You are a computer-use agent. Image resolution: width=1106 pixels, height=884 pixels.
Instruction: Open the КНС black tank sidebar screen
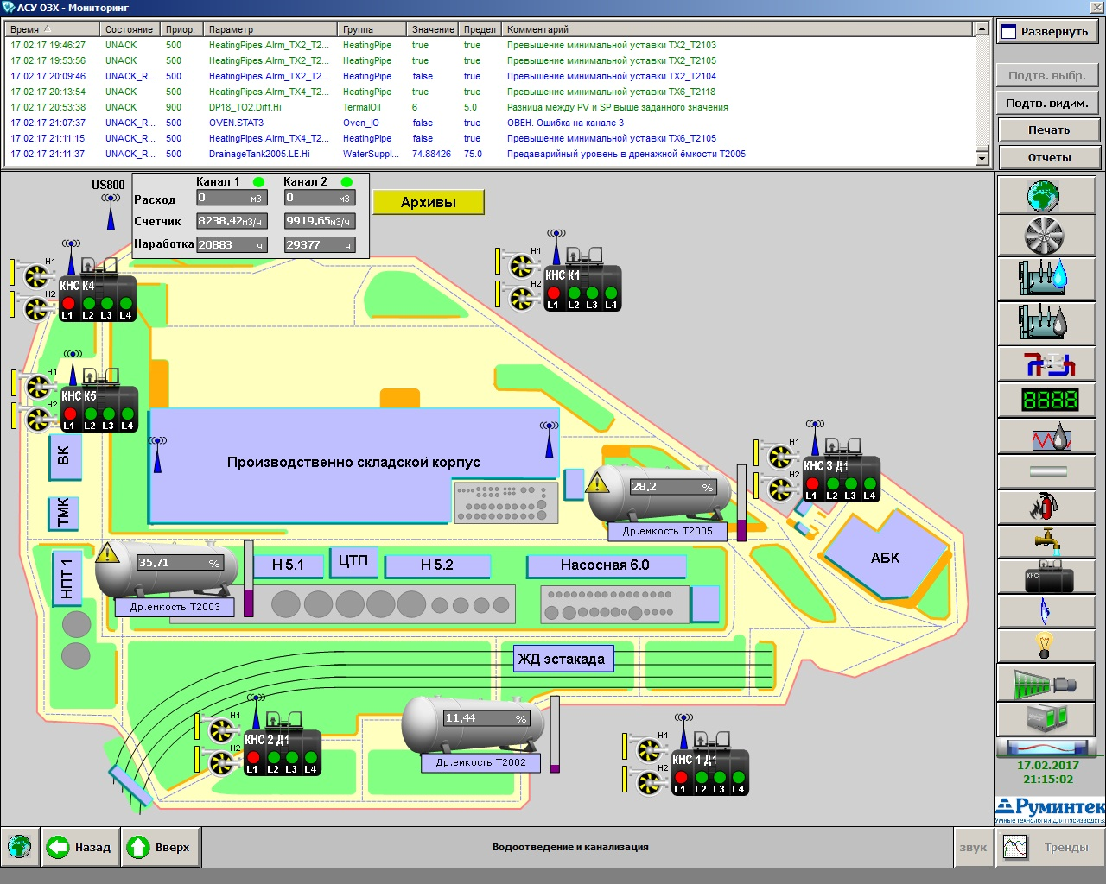[x=1047, y=576]
